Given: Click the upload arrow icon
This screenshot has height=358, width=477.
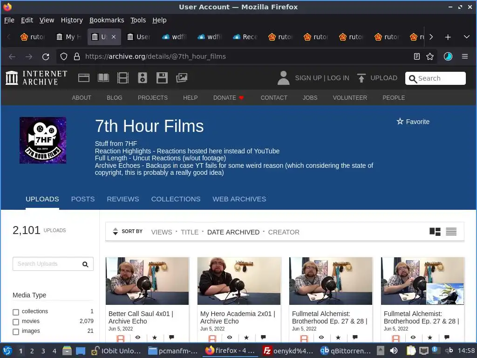Looking at the screenshot, I should [361, 78].
